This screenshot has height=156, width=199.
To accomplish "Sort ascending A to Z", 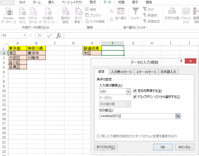I will point(112,11).
